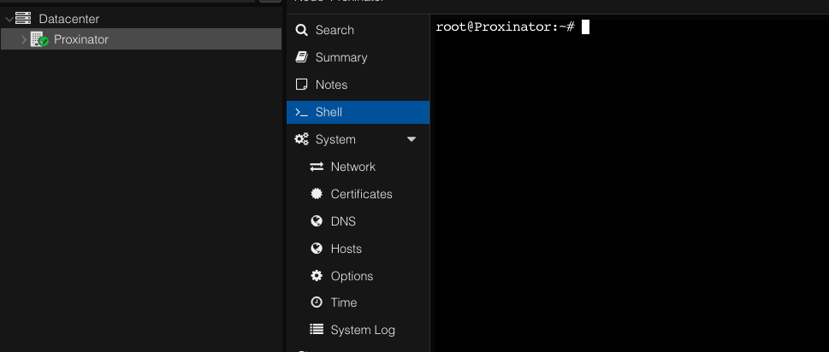Click the Shell terminal prompt icon

pos(301,112)
